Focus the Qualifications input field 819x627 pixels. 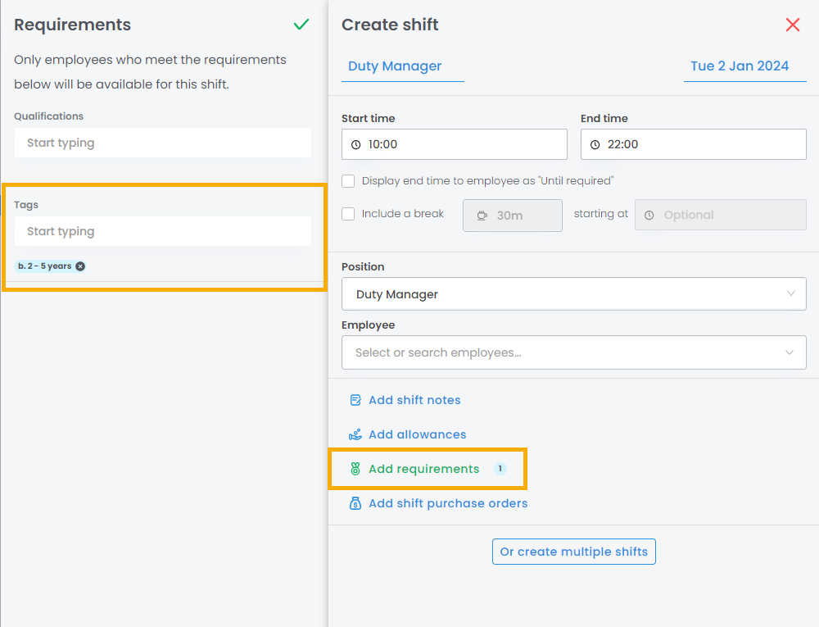(162, 143)
